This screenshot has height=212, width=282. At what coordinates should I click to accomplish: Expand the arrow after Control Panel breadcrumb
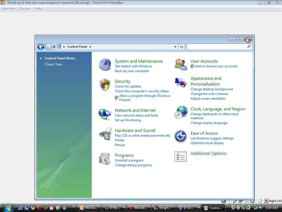click(x=90, y=47)
